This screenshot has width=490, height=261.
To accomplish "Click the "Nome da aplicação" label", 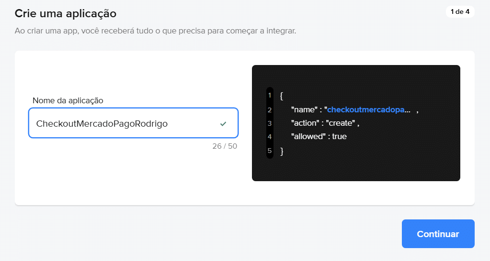I will pyautogui.click(x=68, y=100).
